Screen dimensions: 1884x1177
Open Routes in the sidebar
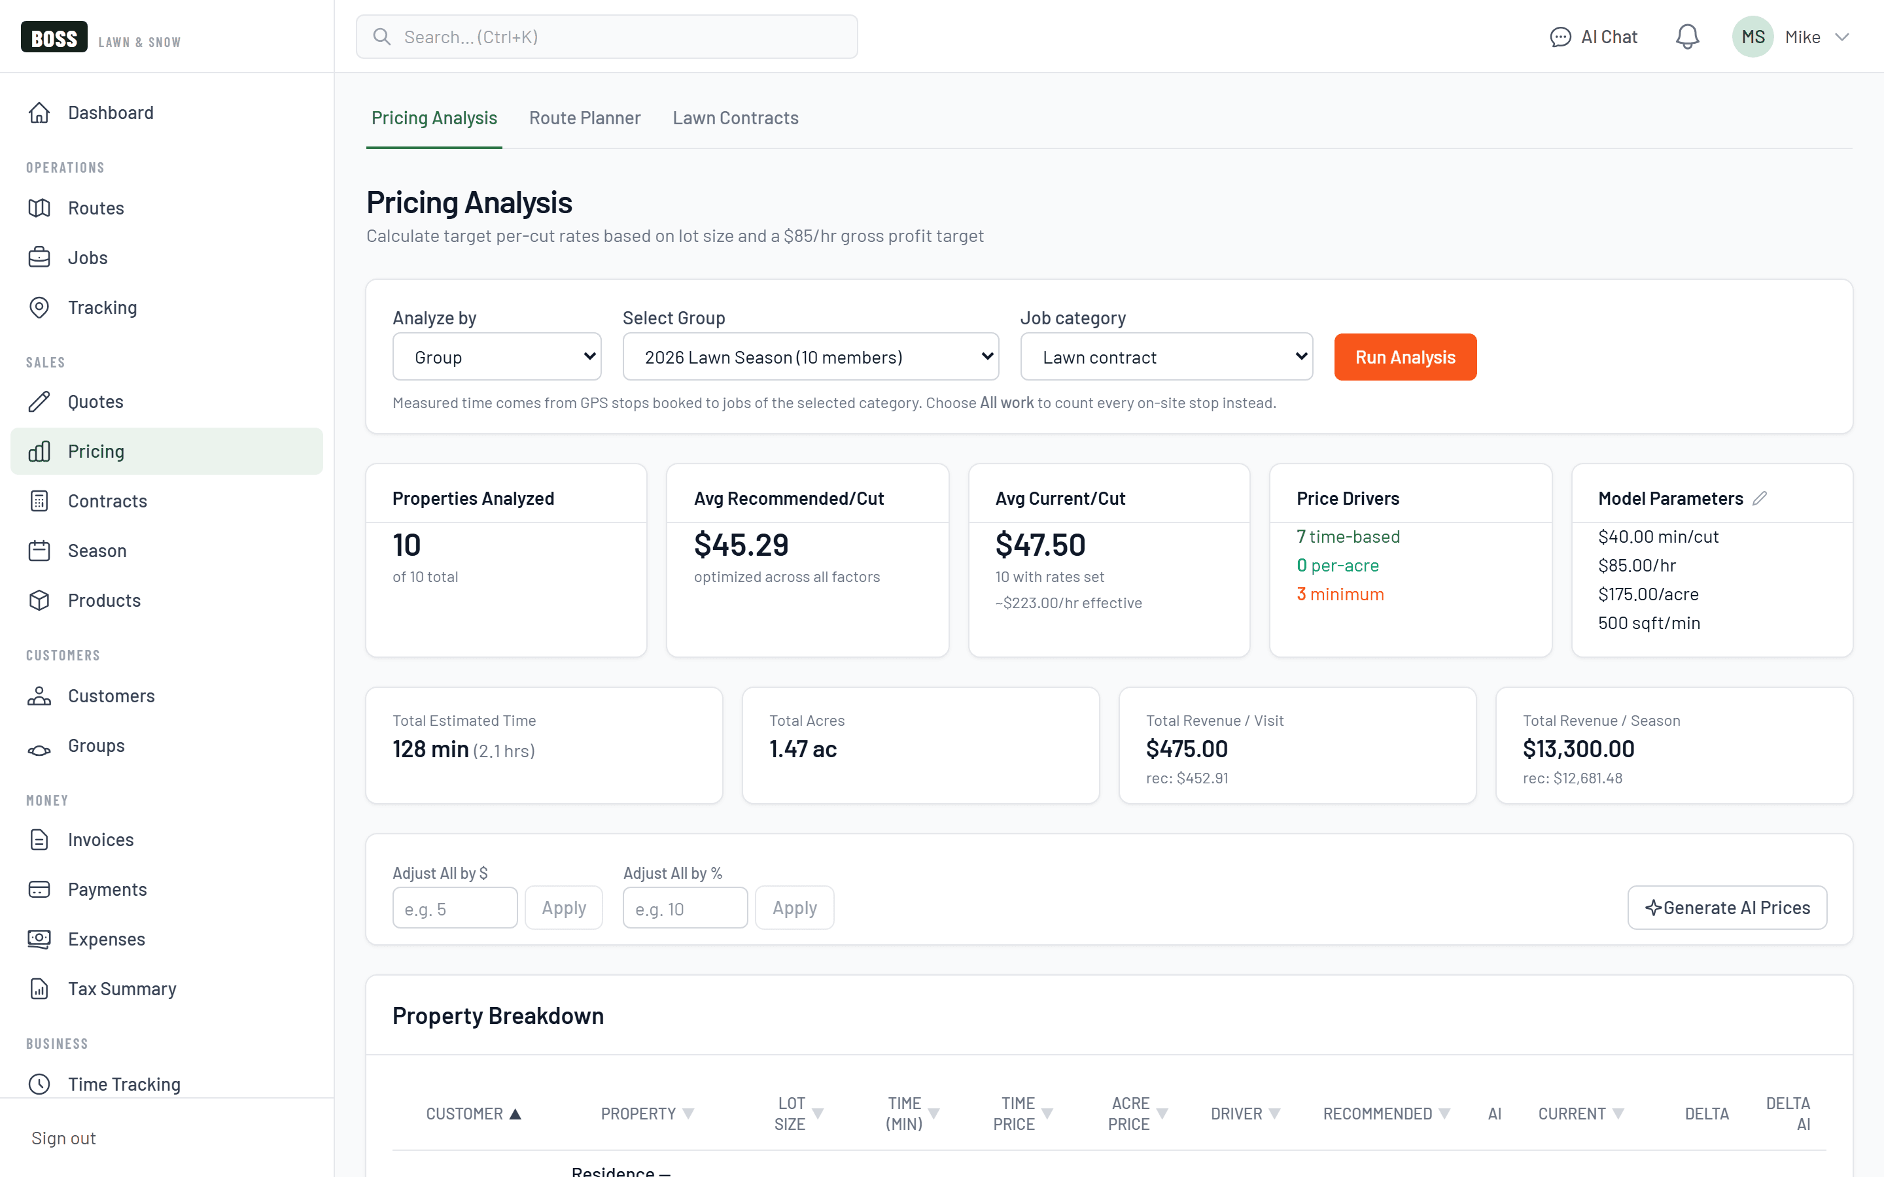(167, 208)
